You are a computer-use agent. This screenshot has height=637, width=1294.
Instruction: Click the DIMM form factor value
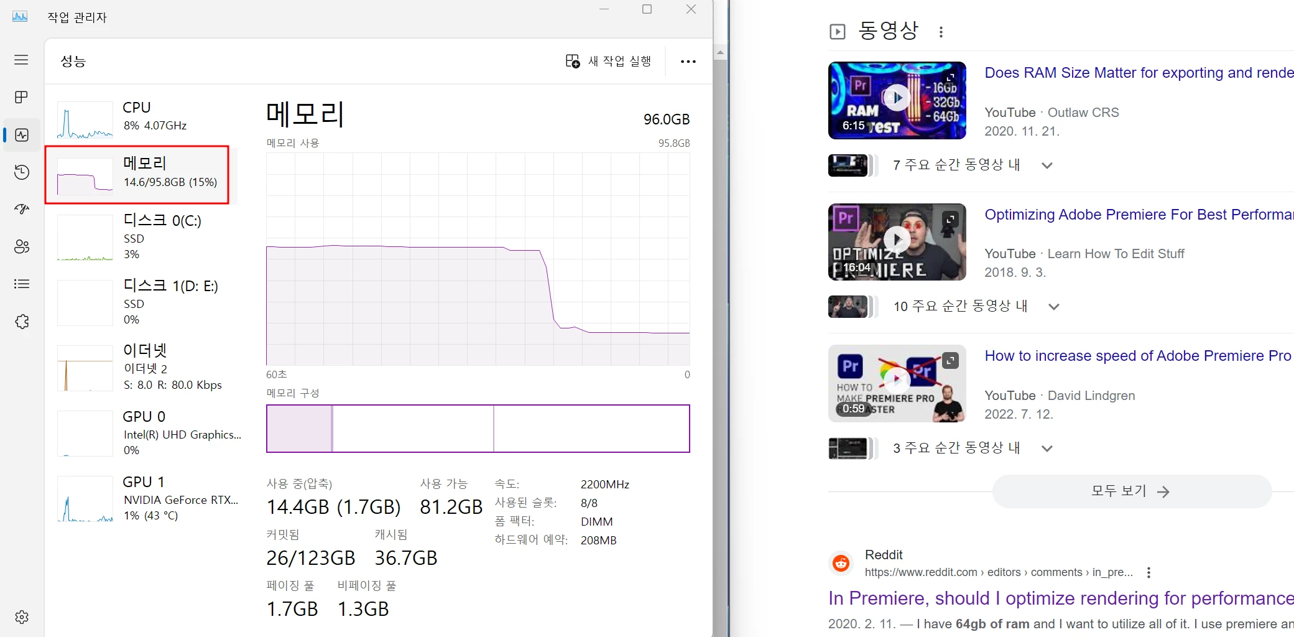(x=597, y=522)
